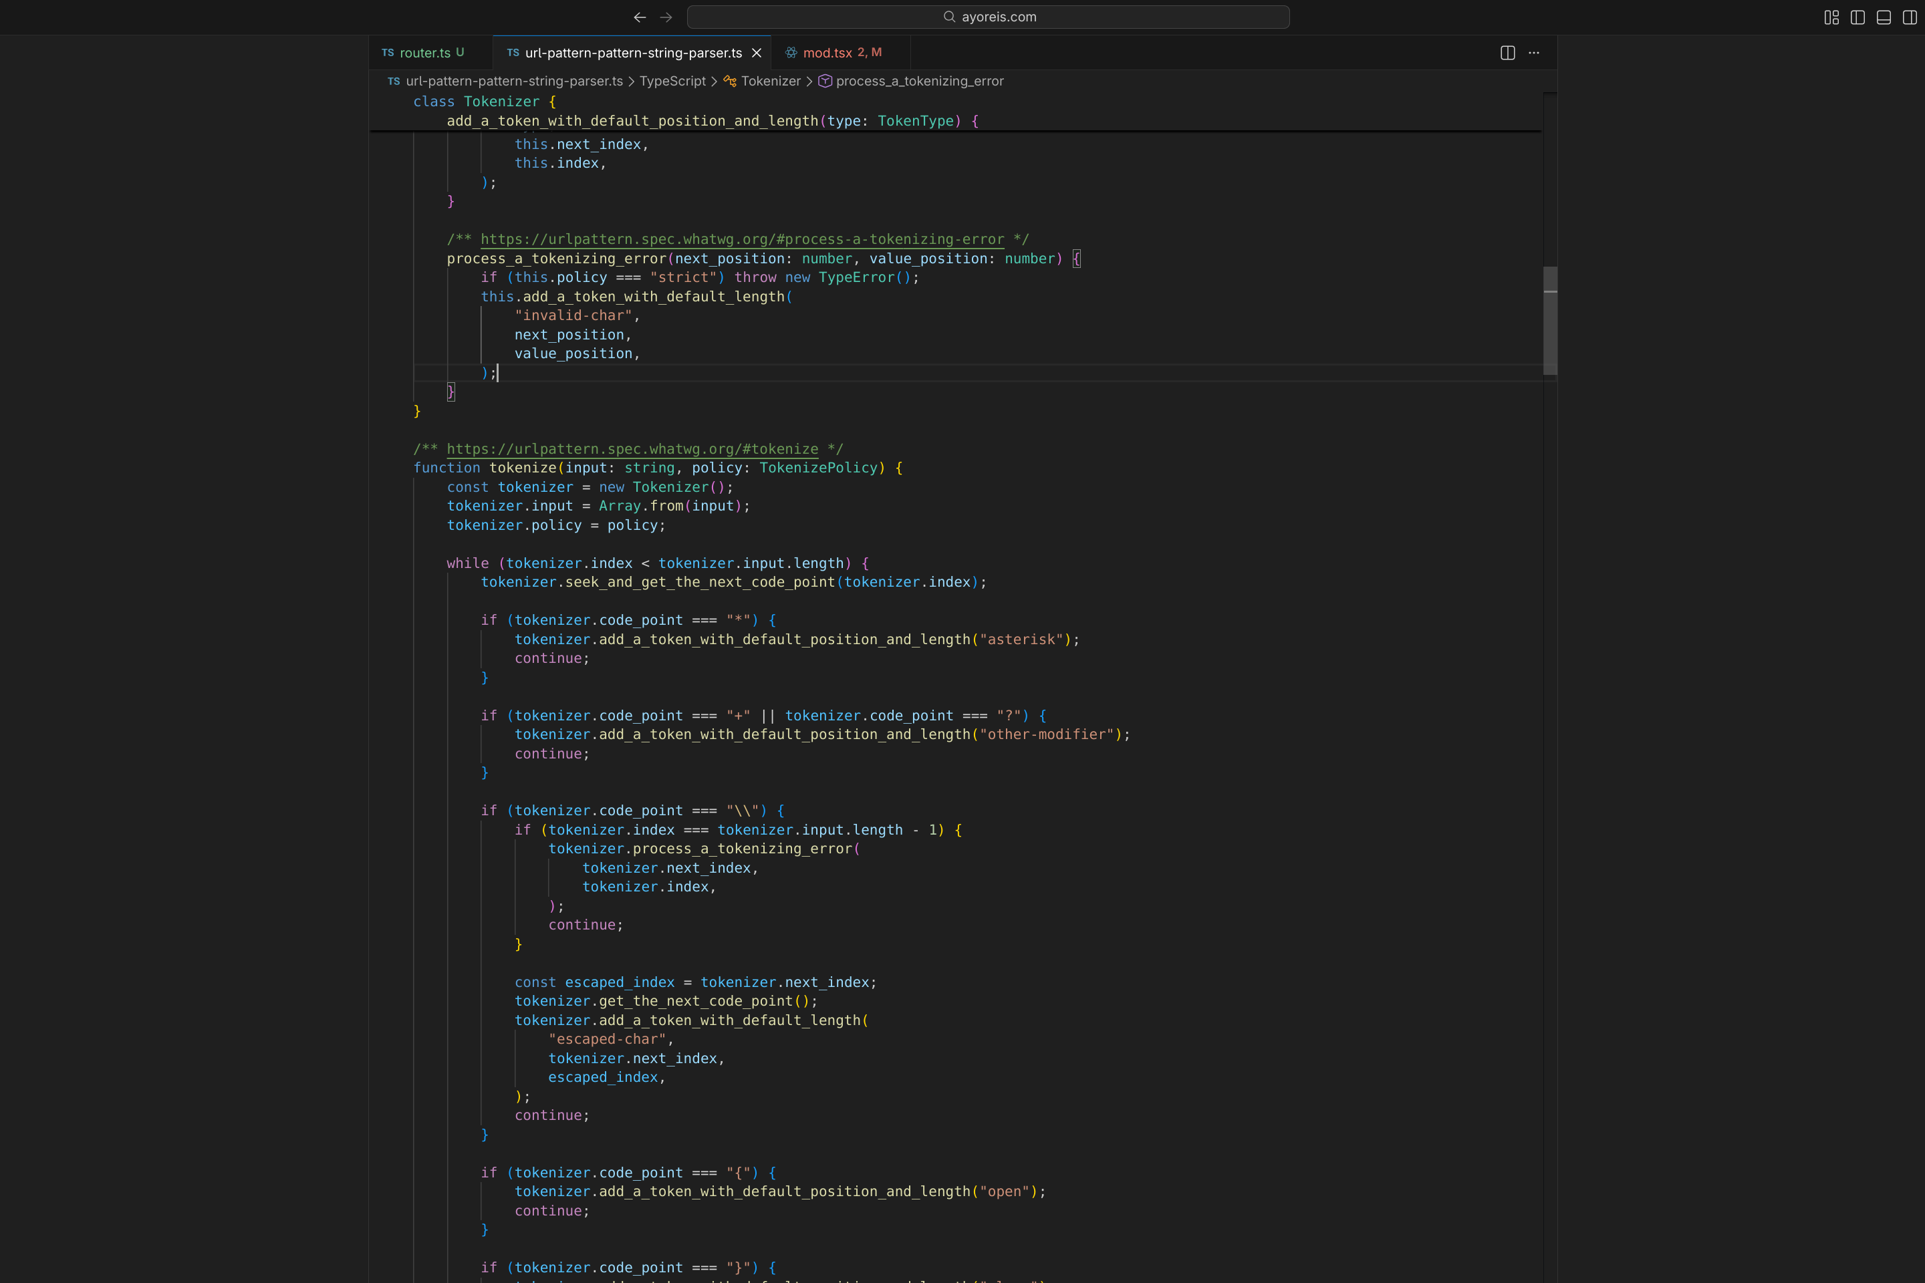Image resolution: width=1925 pixels, height=1283 pixels.
Task: Click the Split Editor Right icon
Action: tap(1508, 52)
